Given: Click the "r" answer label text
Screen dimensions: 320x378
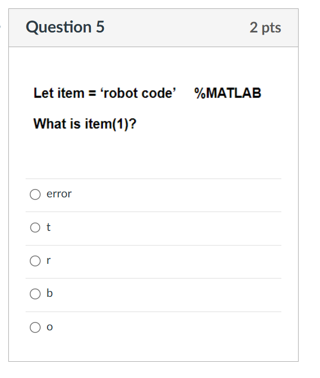Looking at the screenshot, I should 49,261.
